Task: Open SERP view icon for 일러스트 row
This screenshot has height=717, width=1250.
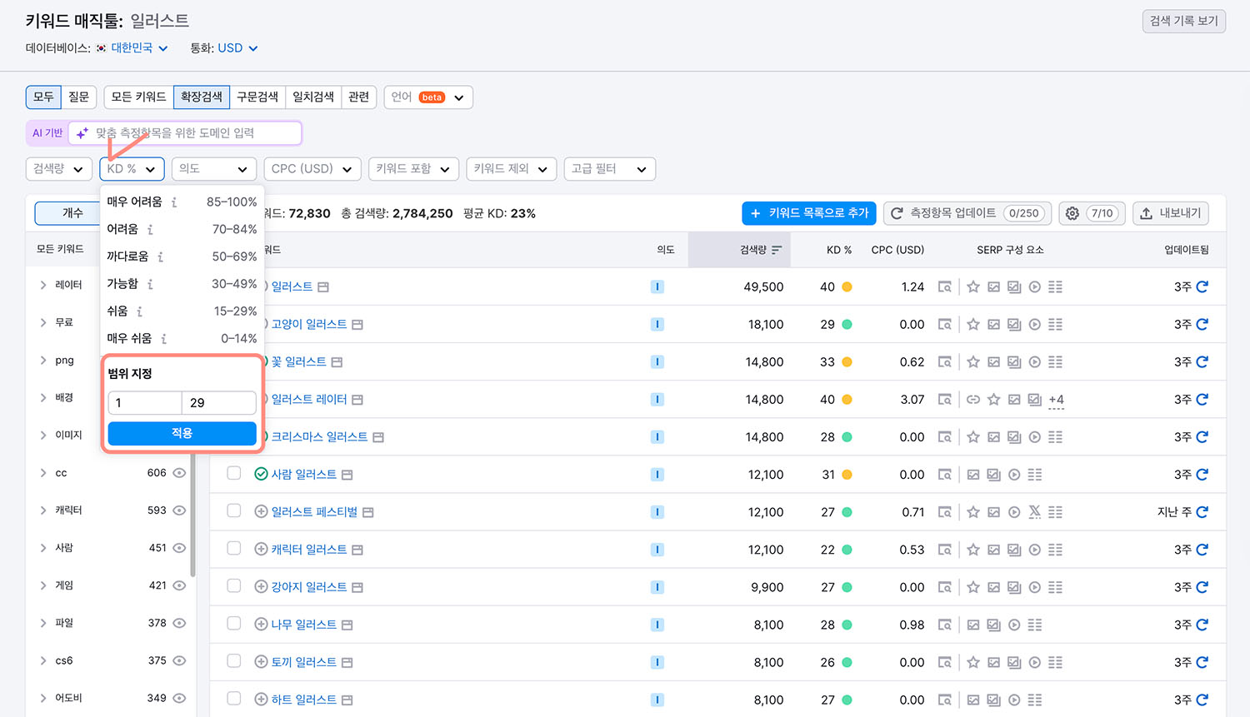Action: (x=944, y=286)
